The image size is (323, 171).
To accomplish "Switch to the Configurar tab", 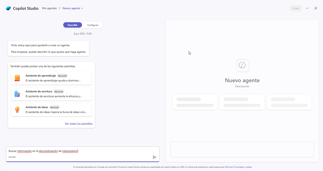I will tap(93, 25).
